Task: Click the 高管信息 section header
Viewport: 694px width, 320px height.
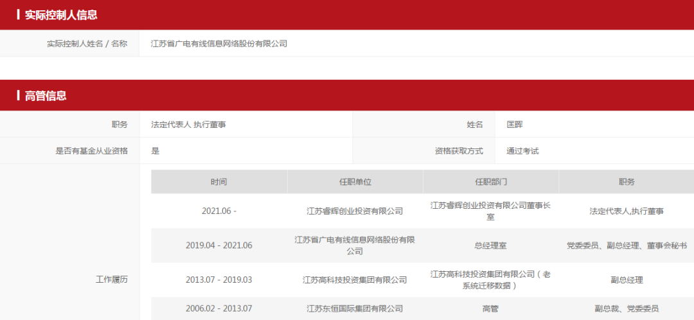Action: (347, 96)
